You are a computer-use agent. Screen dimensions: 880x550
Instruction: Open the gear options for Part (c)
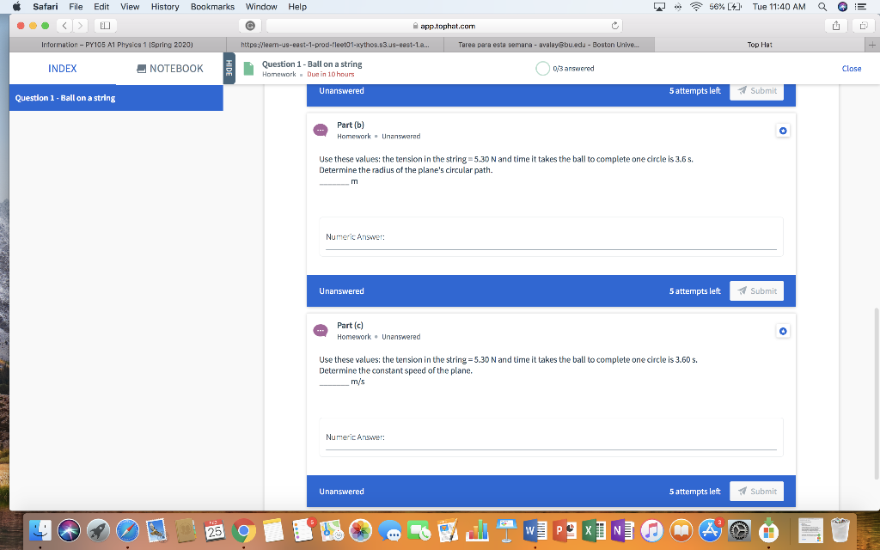[782, 330]
